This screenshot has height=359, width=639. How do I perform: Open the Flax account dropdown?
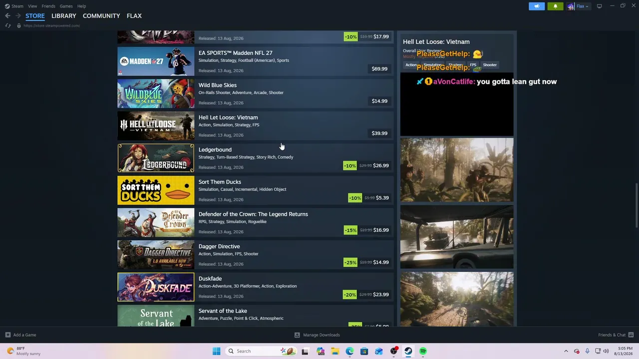(x=583, y=6)
